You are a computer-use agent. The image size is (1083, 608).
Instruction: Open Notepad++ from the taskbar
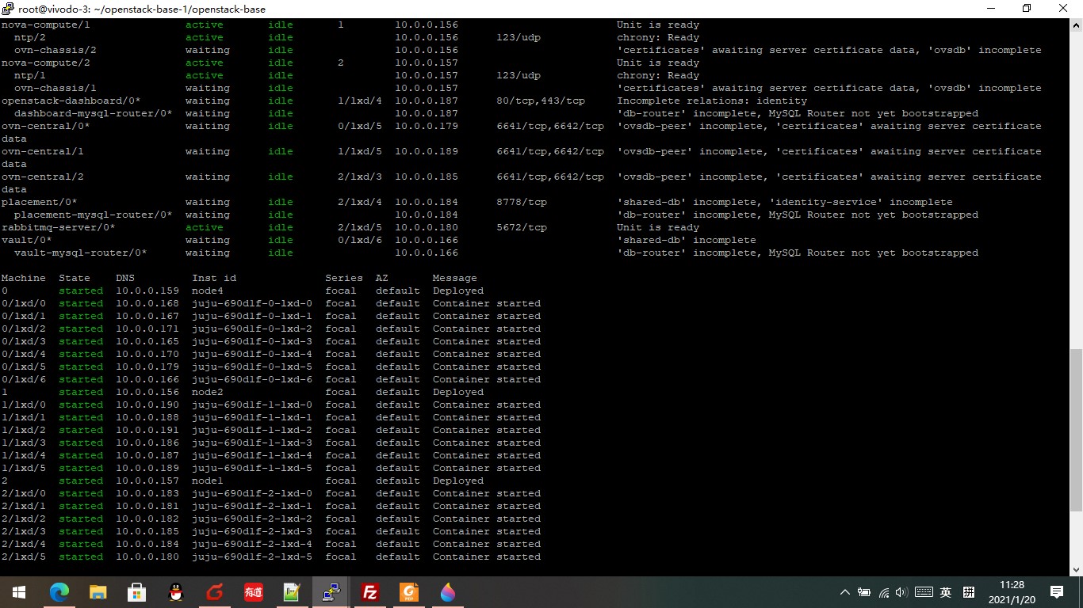point(293,592)
